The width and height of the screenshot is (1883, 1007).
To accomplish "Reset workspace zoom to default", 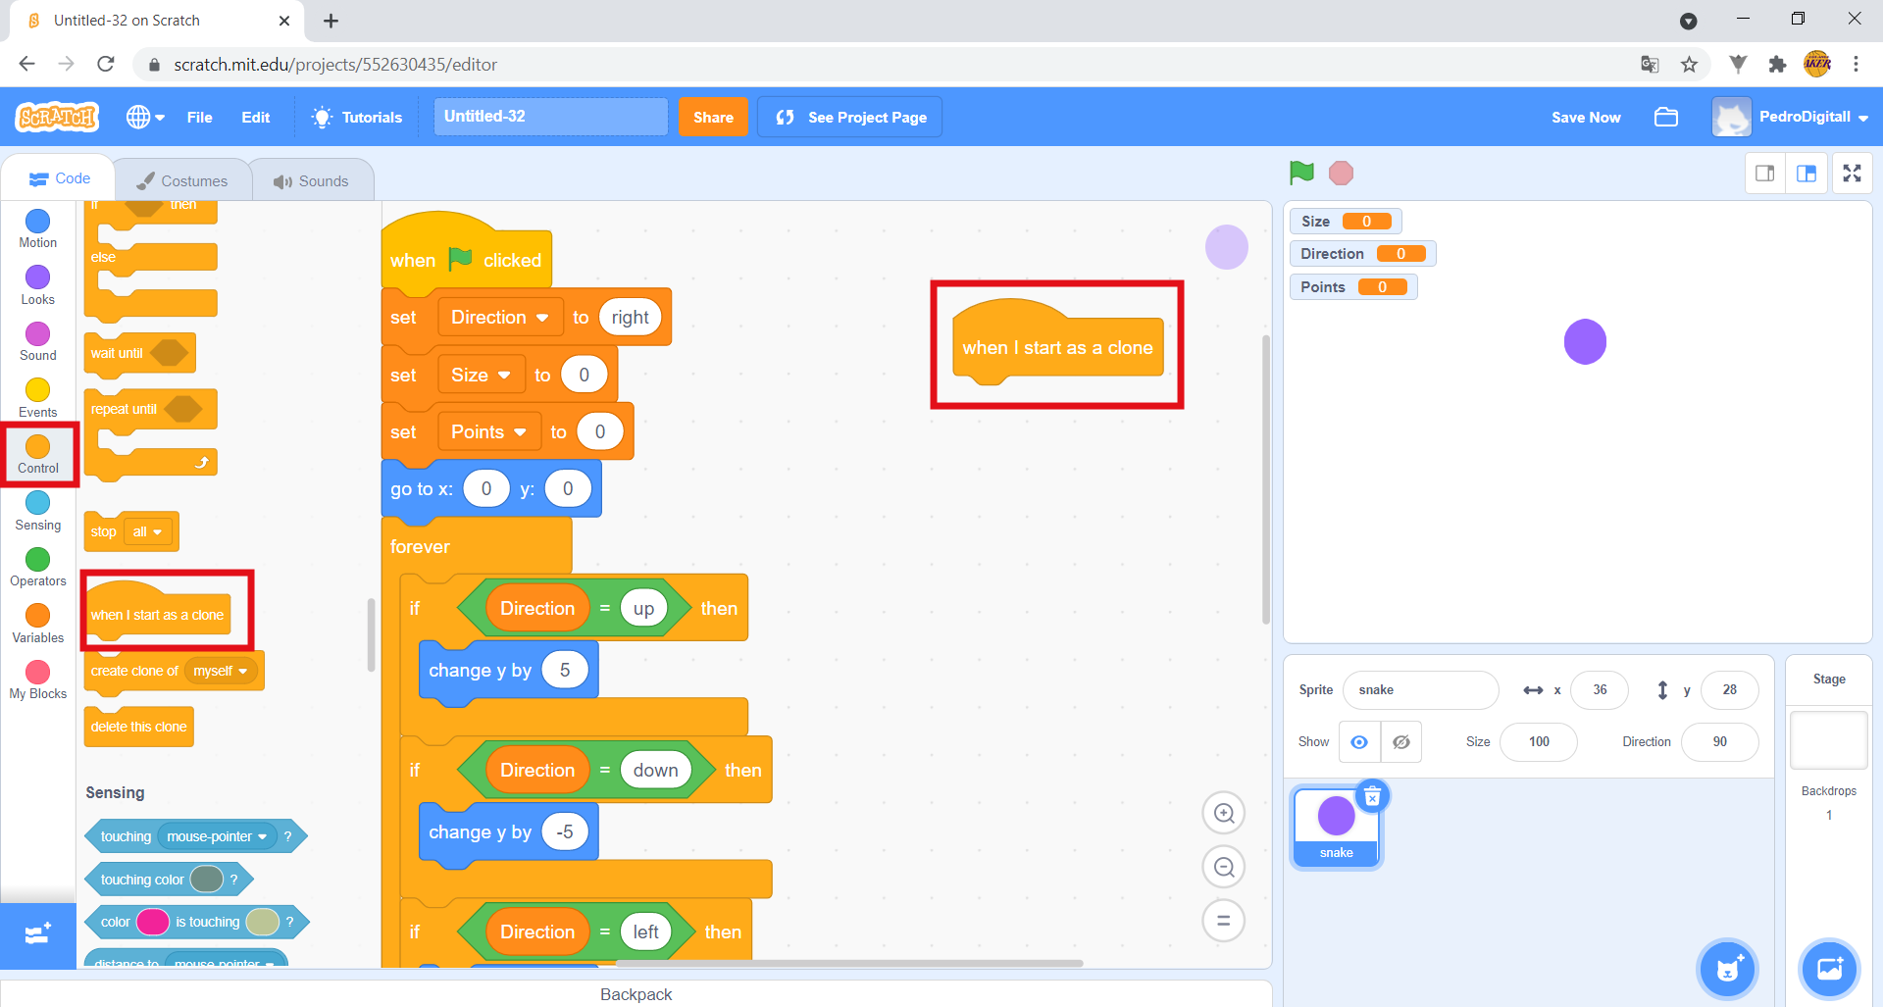I will point(1224,921).
